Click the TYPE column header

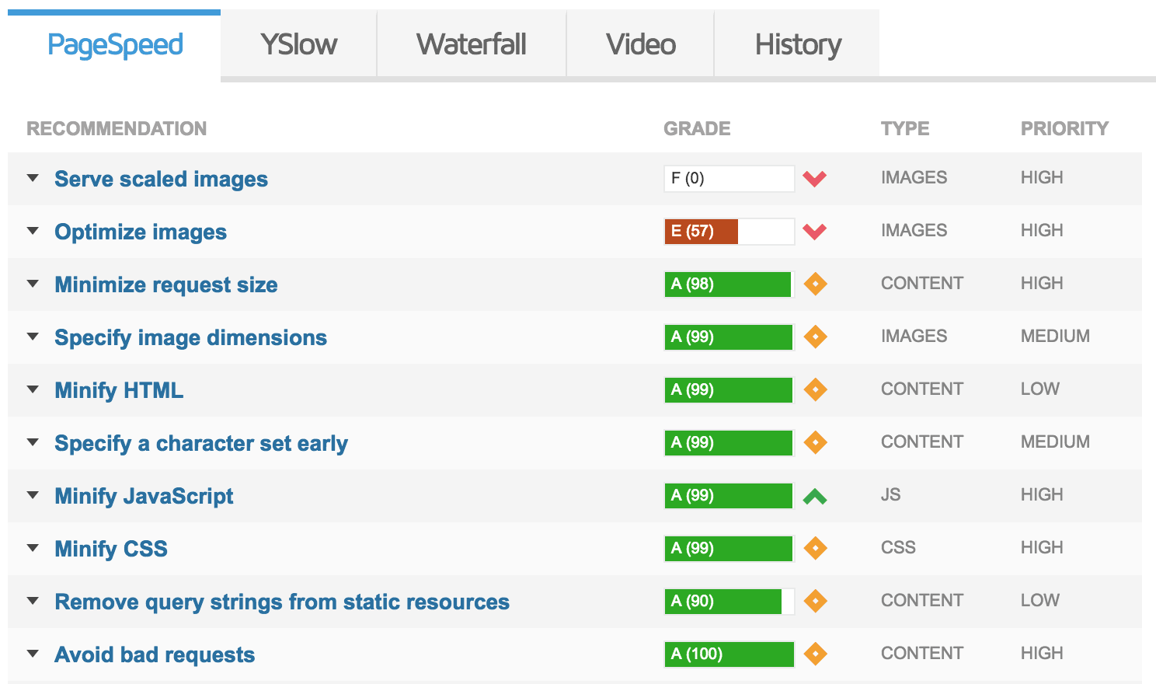(905, 128)
